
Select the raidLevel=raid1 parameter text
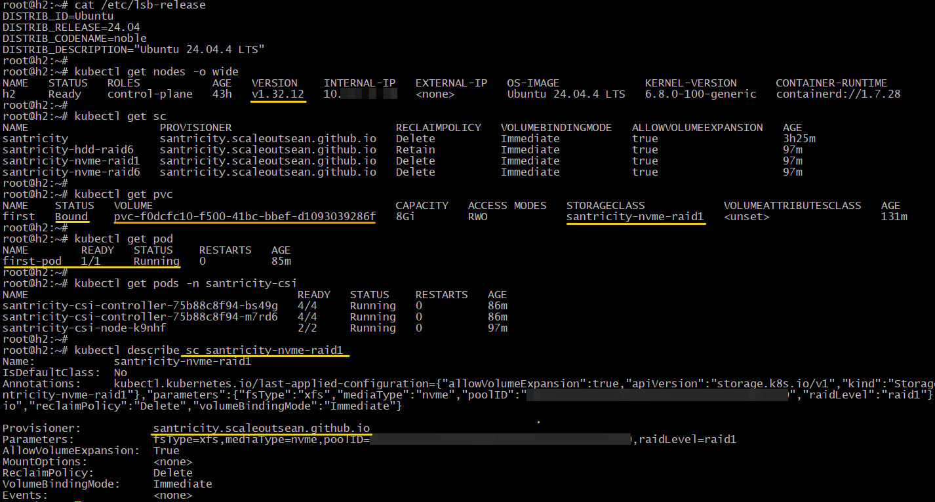[688, 440]
